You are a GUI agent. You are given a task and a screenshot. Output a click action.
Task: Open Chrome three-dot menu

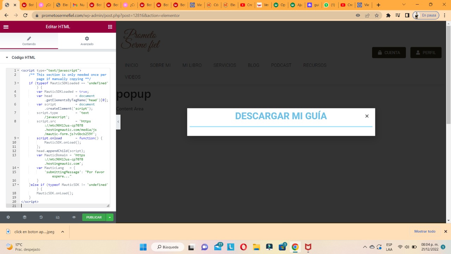[x=445, y=16]
